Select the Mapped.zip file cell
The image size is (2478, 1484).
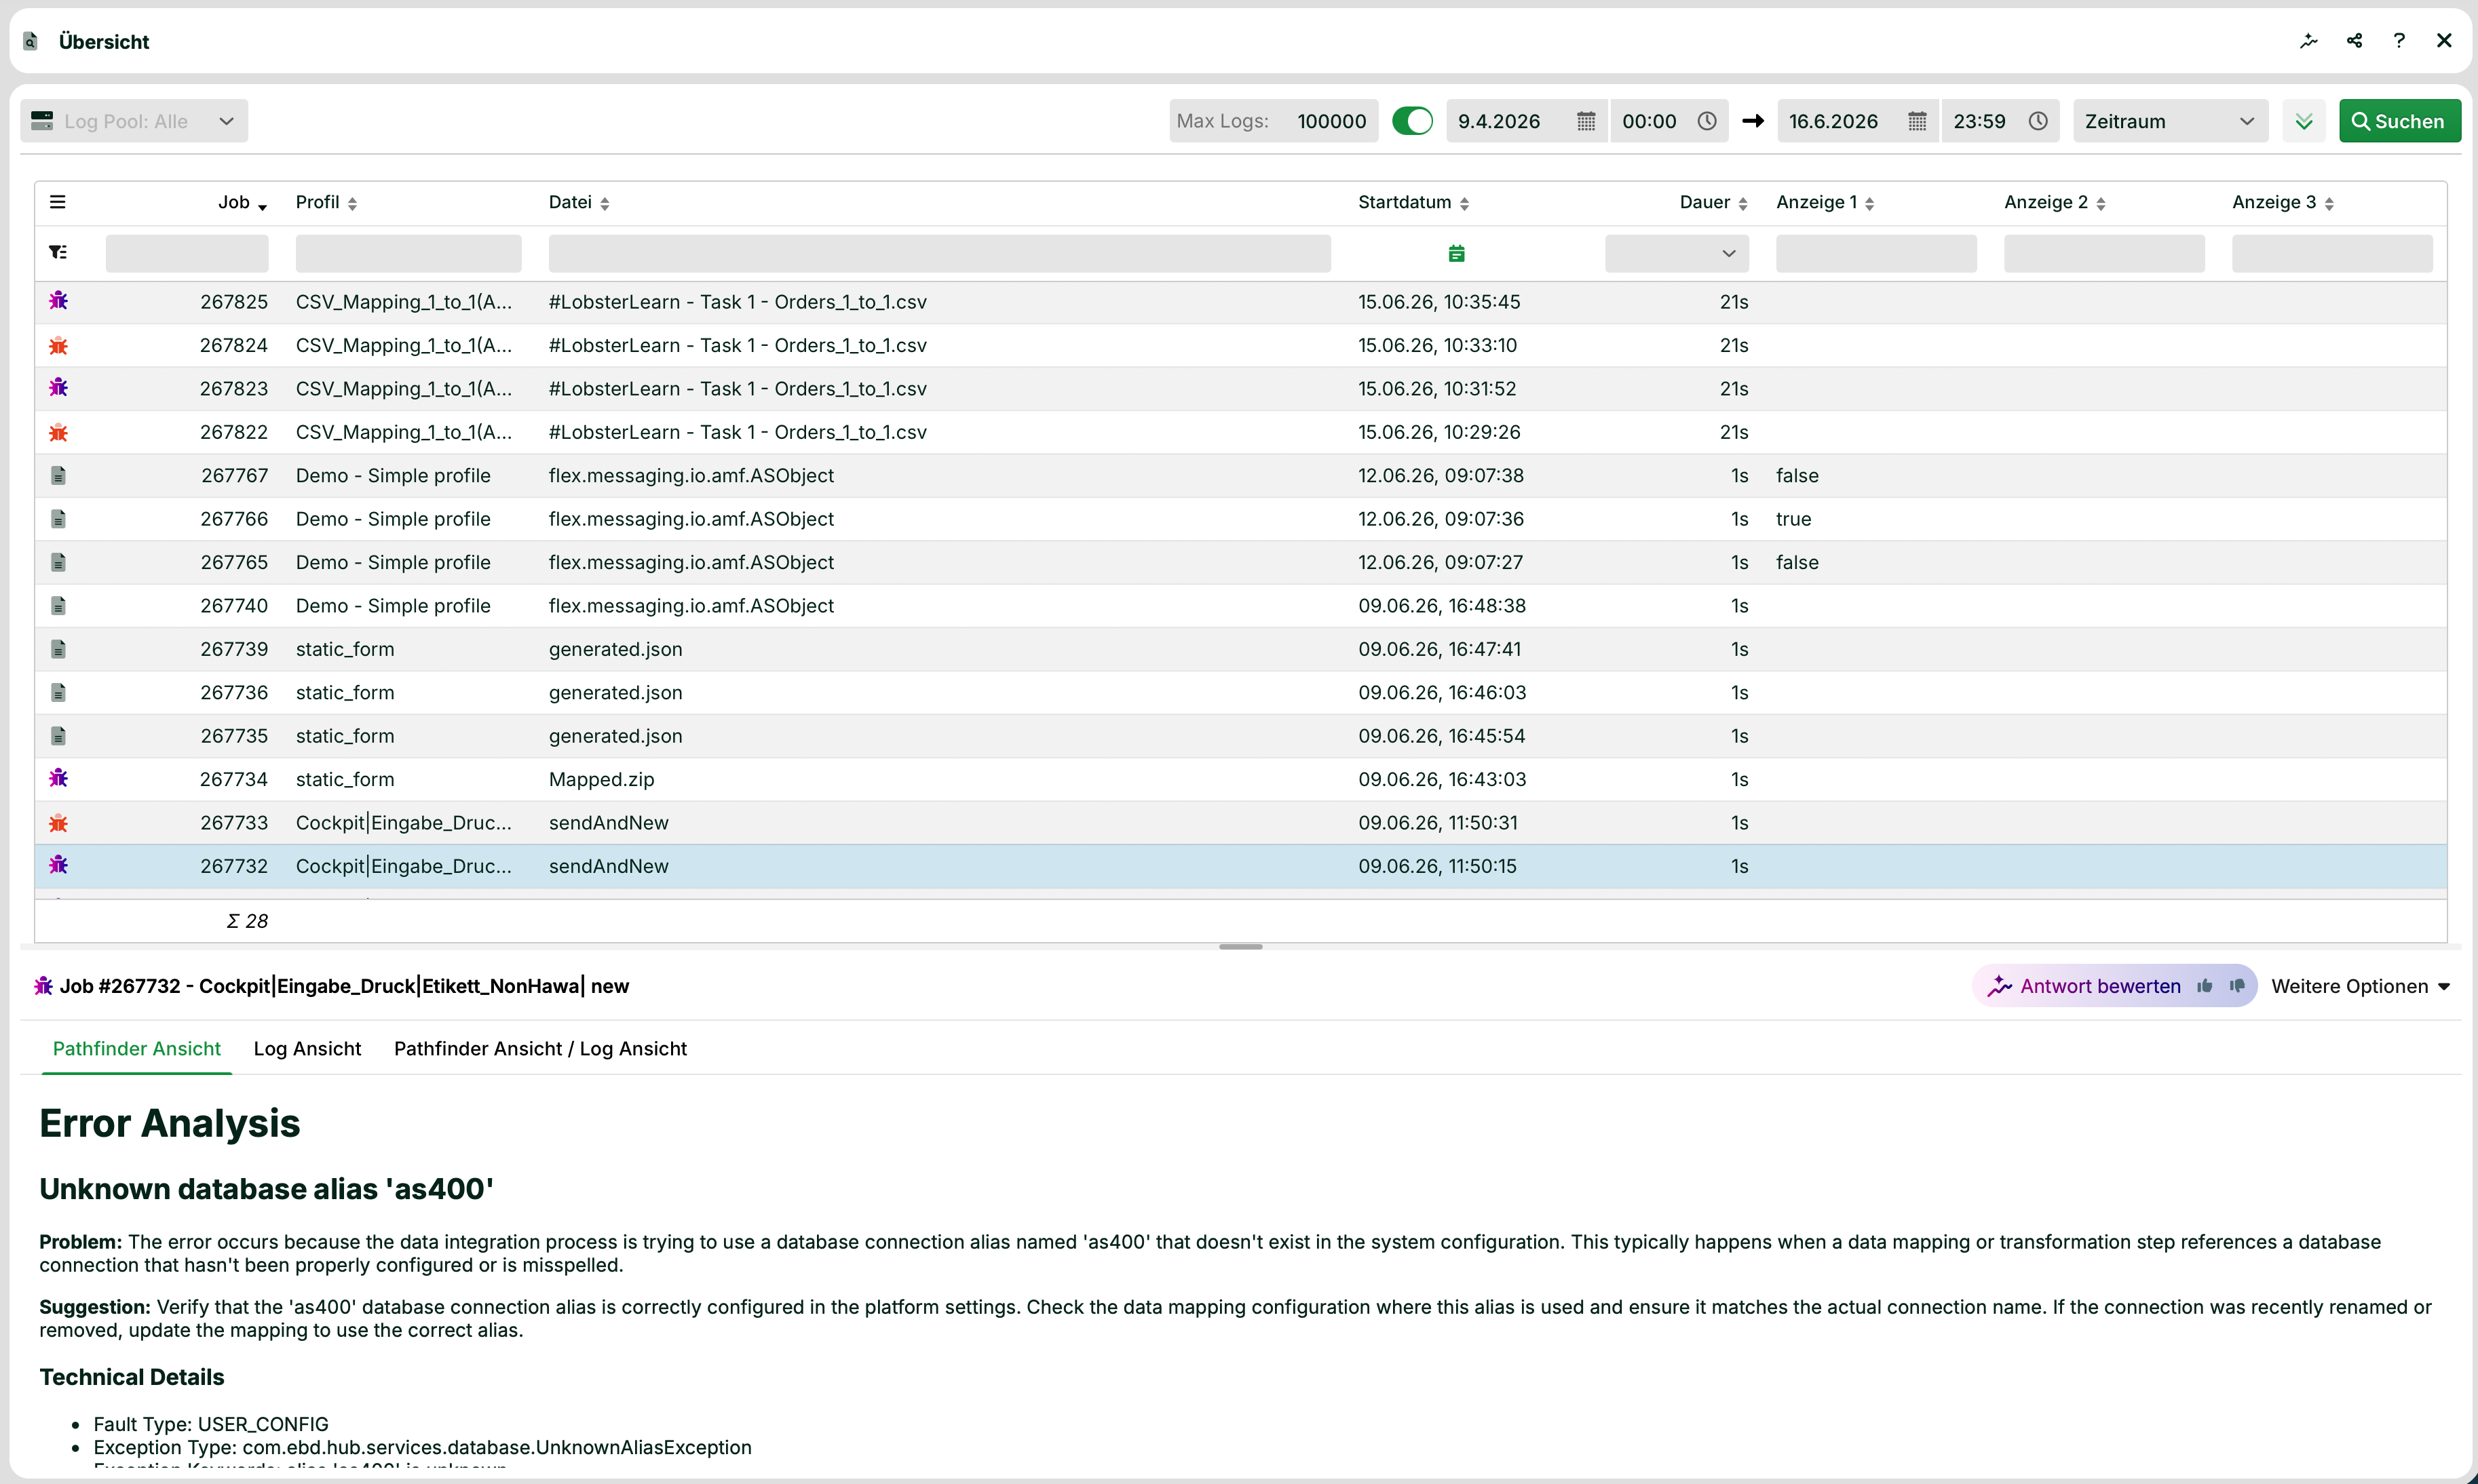pos(601,779)
